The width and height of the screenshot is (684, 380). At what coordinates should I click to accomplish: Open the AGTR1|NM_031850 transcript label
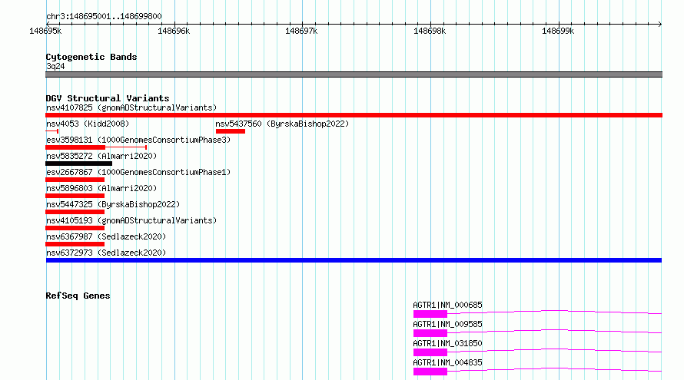click(x=447, y=343)
